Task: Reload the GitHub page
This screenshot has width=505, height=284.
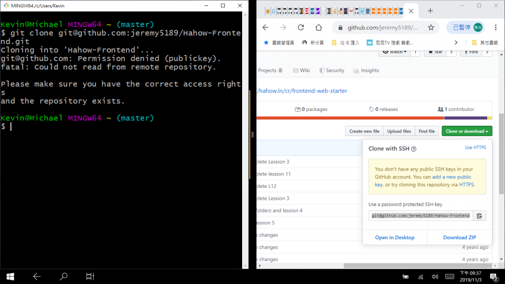Action: [x=301, y=28]
